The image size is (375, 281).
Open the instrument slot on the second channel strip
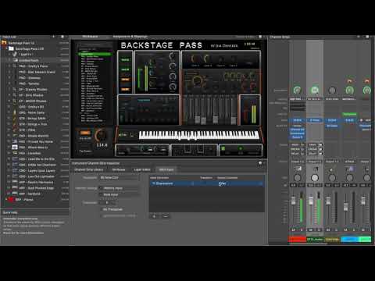[x=315, y=120]
